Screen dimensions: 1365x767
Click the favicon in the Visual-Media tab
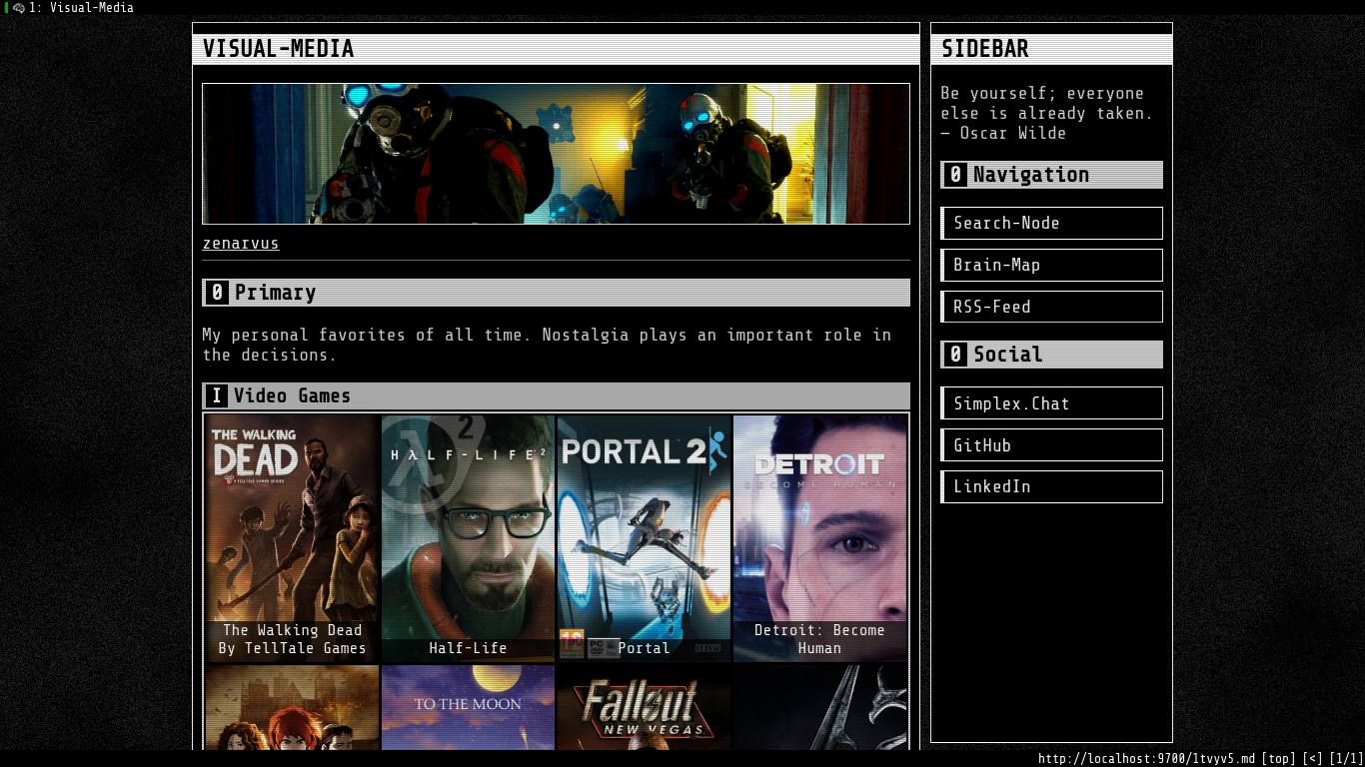(x=19, y=8)
